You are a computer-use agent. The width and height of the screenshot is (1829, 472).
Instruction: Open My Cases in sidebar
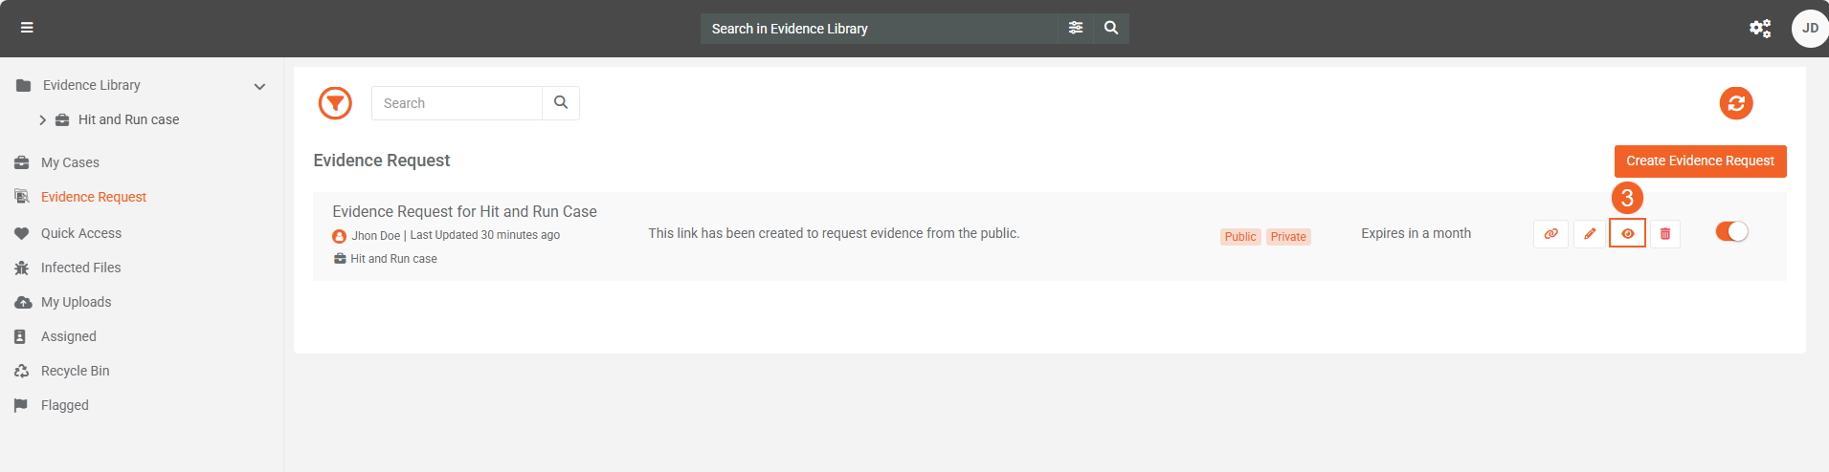click(x=70, y=162)
